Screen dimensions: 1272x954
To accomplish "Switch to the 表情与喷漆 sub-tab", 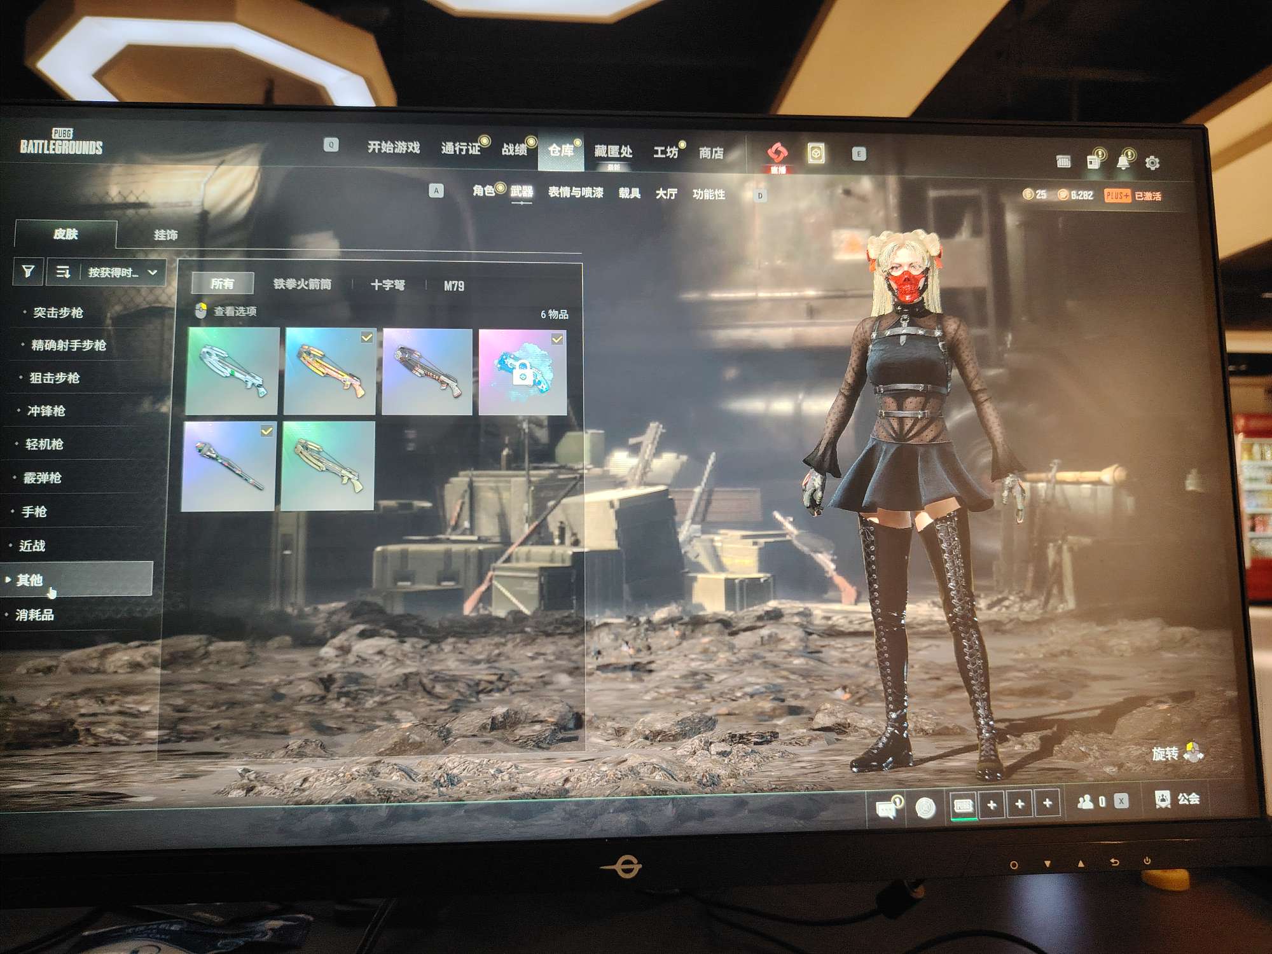I will point(576,192).
